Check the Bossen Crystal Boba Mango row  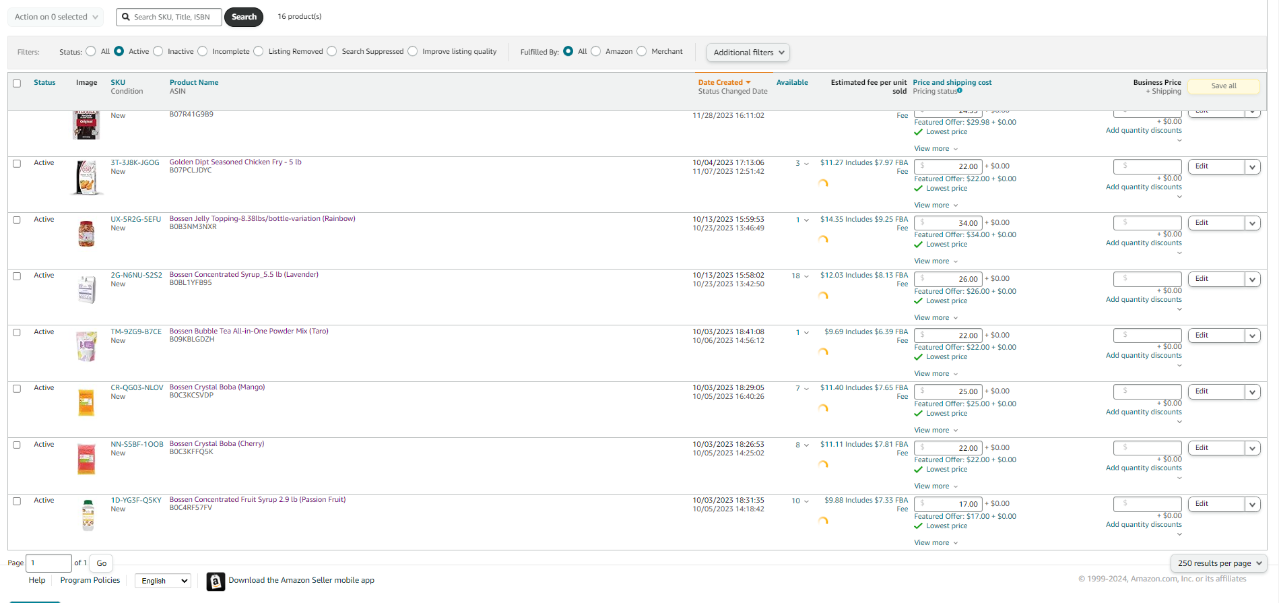(x=17, y=389)
